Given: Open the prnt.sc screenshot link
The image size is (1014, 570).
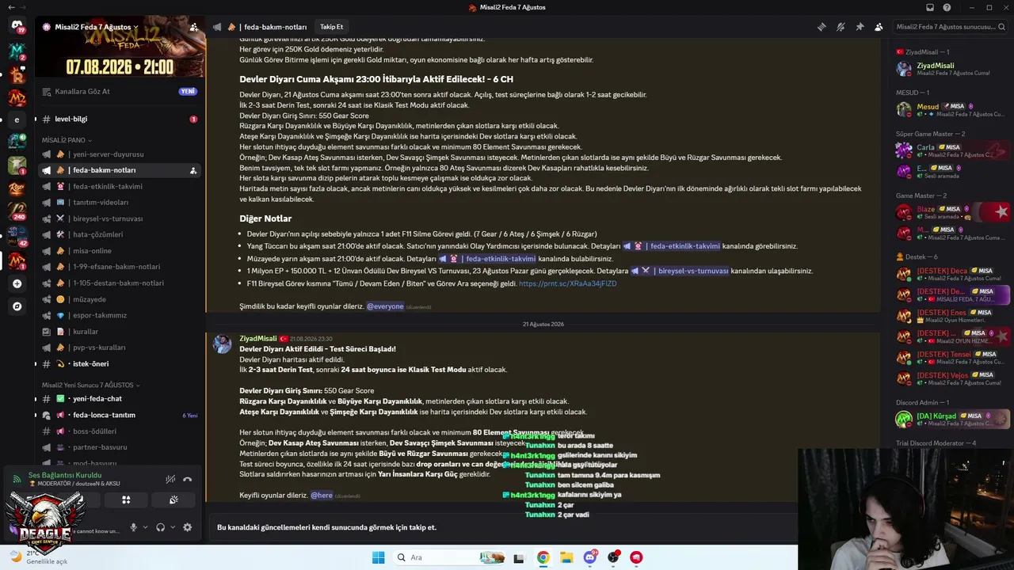Looking at the screenshot, I should click(x=567, y=283).
